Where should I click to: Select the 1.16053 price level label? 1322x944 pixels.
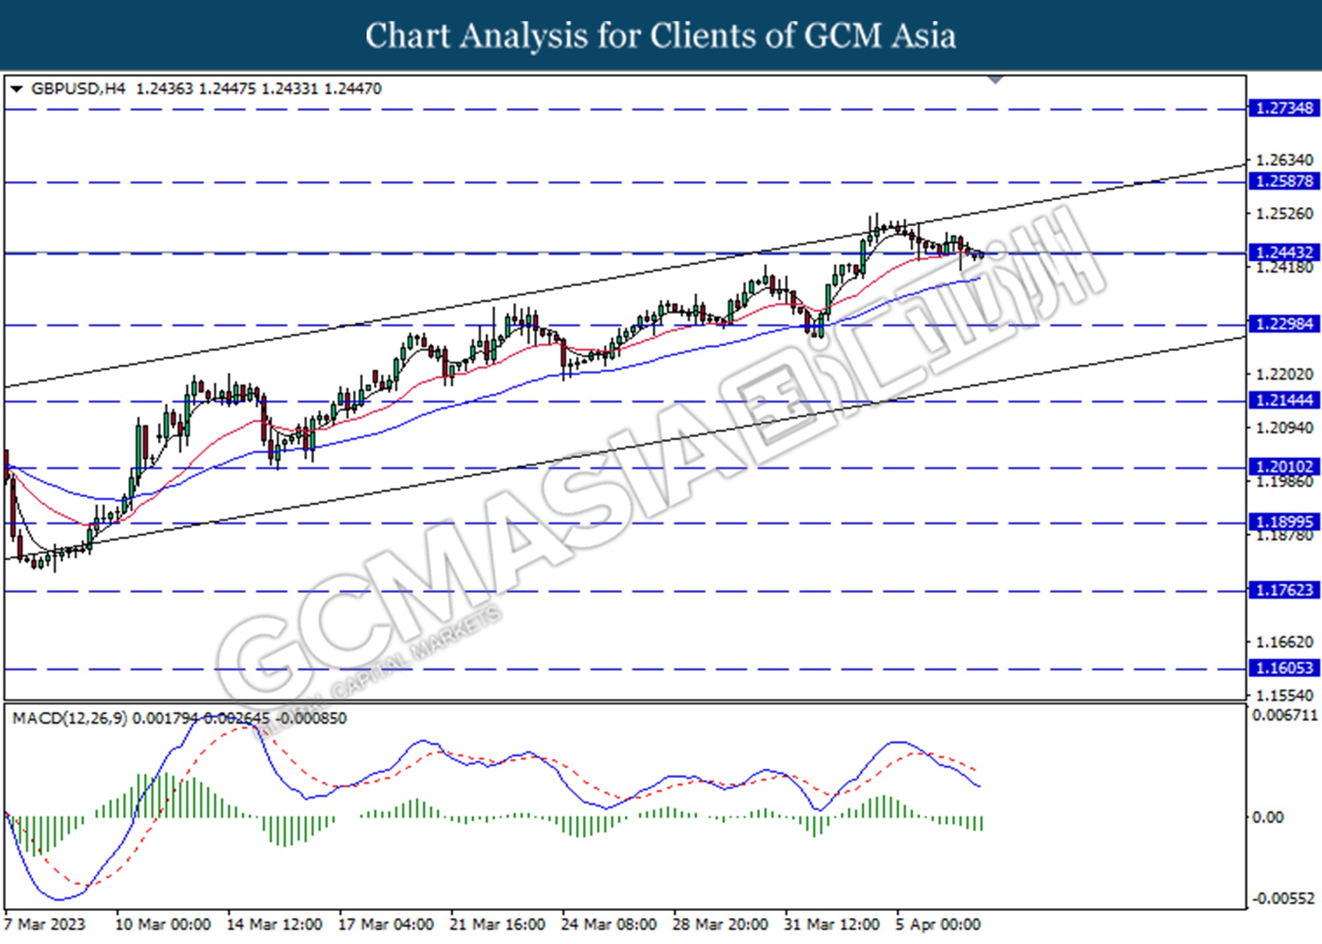1284,668
